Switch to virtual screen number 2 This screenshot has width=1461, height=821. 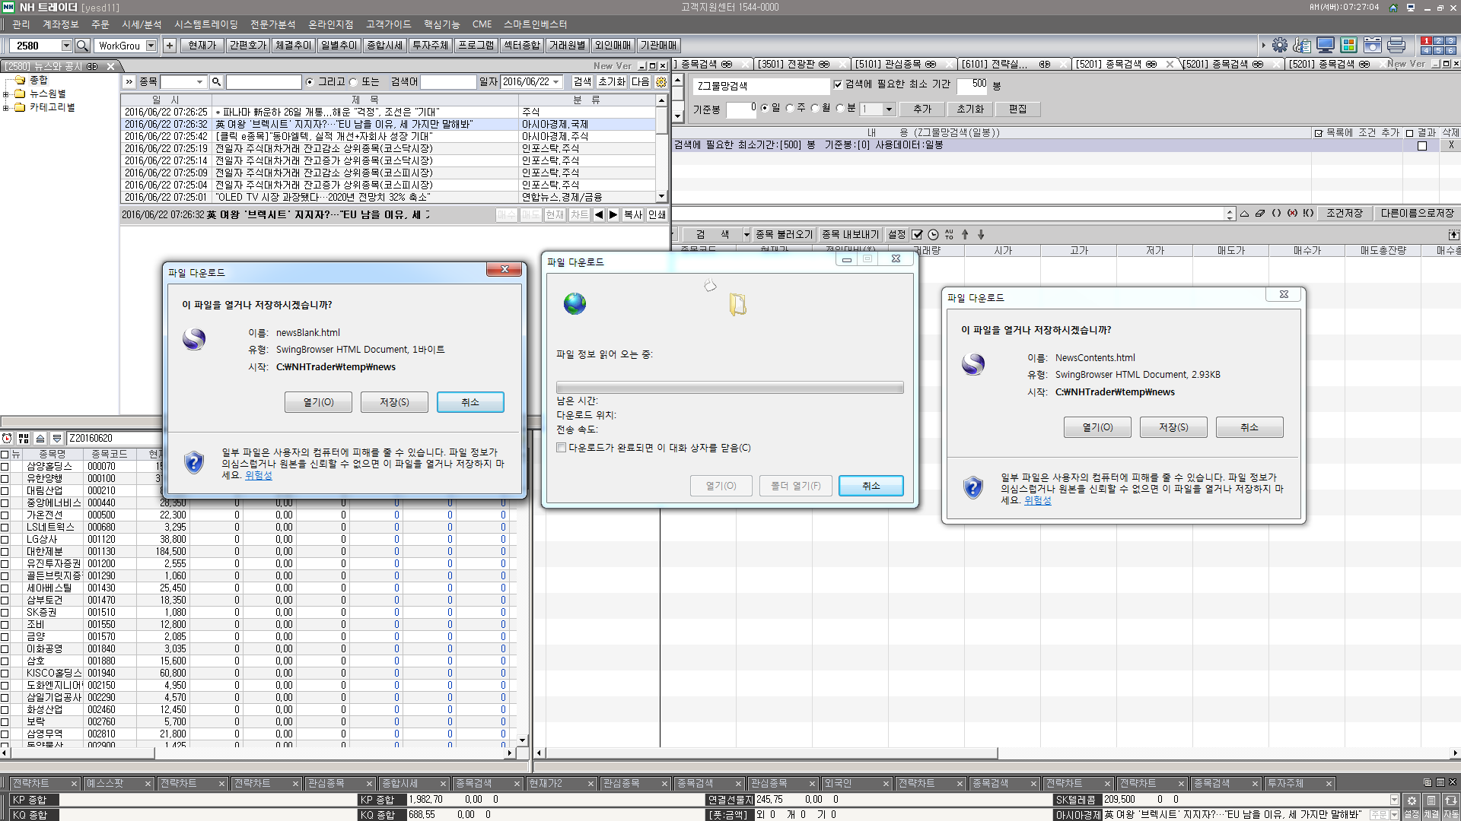click(1438, 41)
